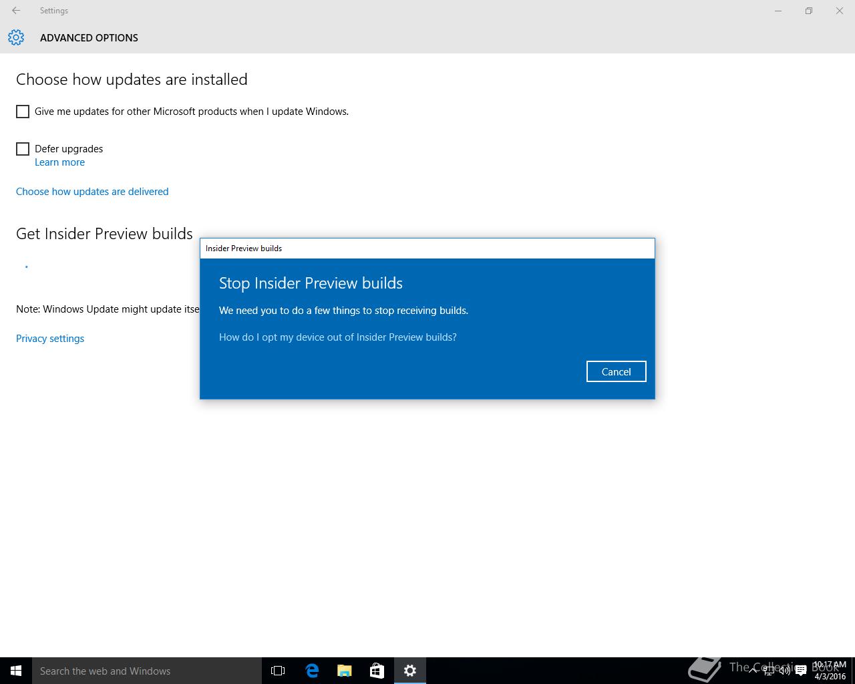Open the Learn more link under Defer upgrades
The width and height of the screenshot is (855, 684).
[59, 162]
